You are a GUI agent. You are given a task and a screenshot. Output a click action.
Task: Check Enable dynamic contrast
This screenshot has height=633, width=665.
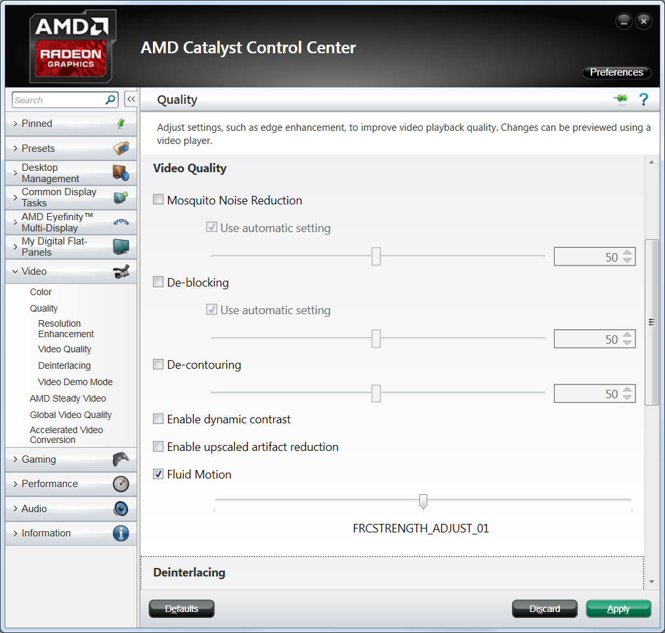tap(158, 419)
